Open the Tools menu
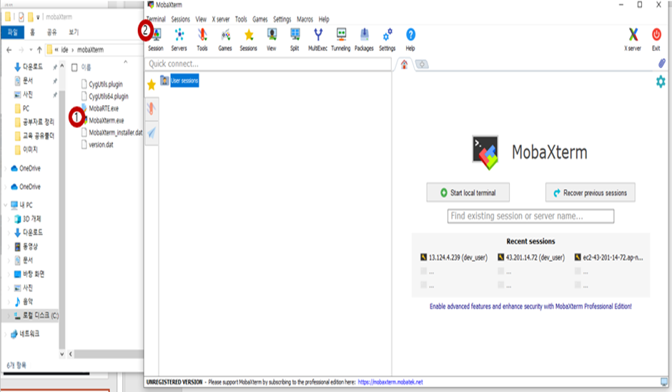 pyautogui.click(x=241, y=19)
